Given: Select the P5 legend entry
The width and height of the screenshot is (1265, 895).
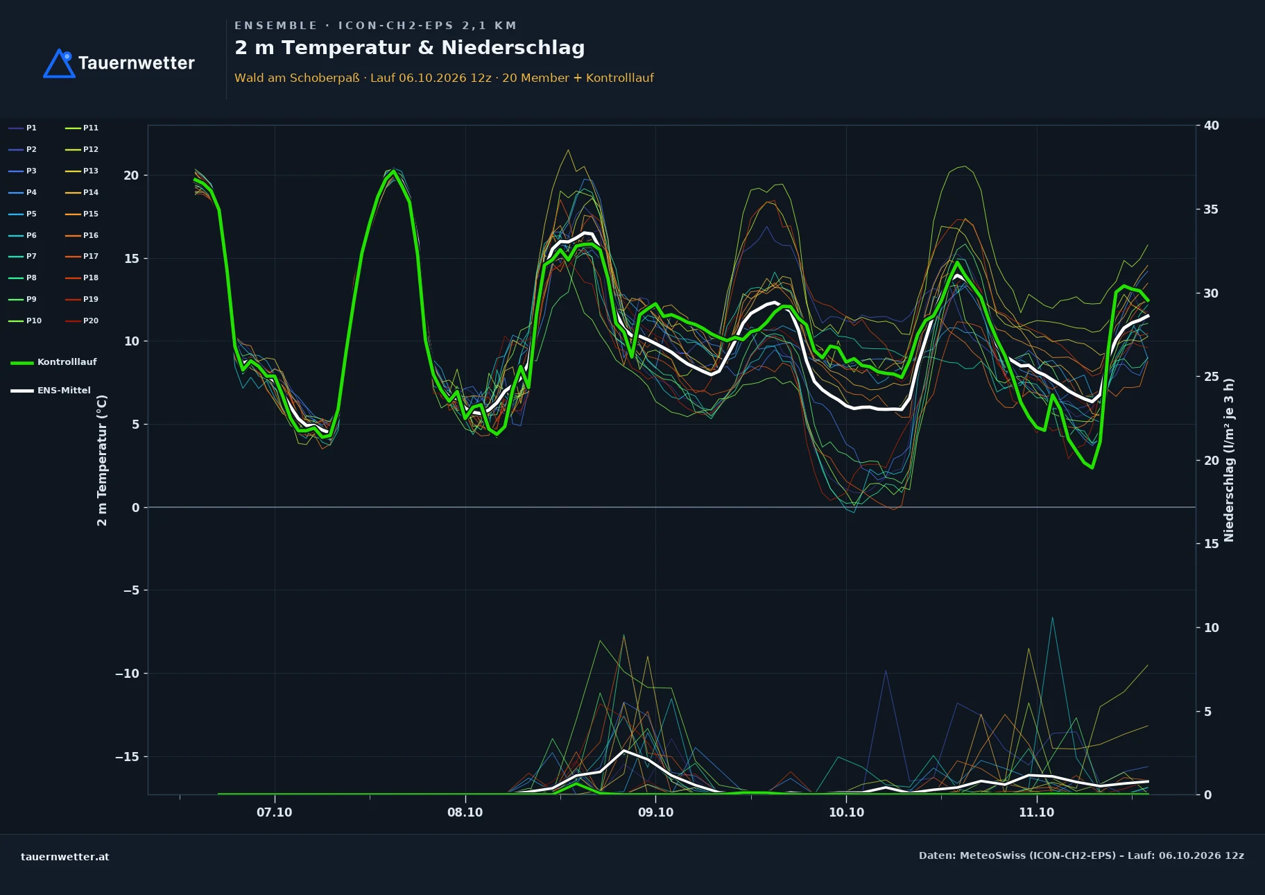Looking at the screenshot, I should coord(22,214).
